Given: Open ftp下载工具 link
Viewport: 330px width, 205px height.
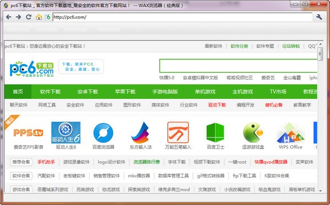Looking at the screenshot, I should click(244, 175).
